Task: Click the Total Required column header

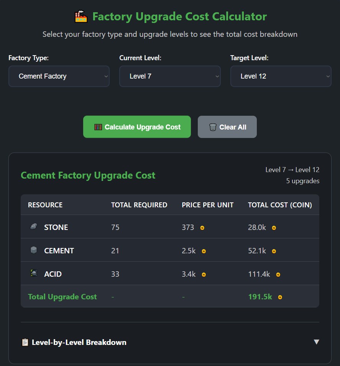Action: point(139,205)
